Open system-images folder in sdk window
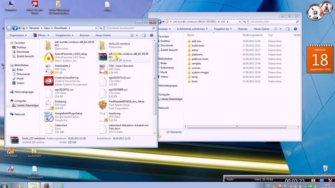335x188 pixels. (x=200, y=73)
